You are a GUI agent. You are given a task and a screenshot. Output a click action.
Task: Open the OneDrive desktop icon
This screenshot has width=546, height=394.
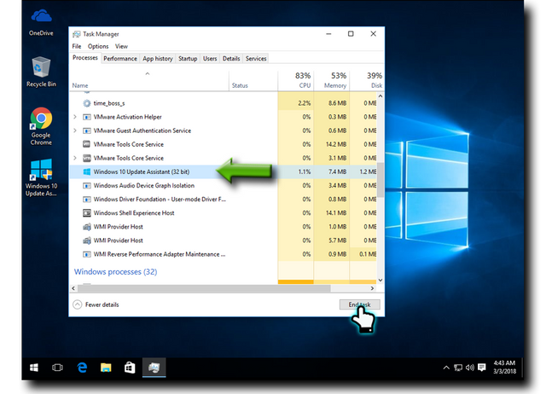tap(40, 19)
